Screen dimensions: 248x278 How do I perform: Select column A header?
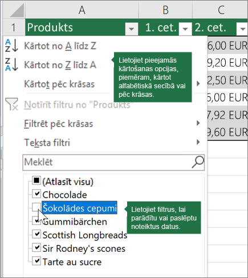pos(82,10)
